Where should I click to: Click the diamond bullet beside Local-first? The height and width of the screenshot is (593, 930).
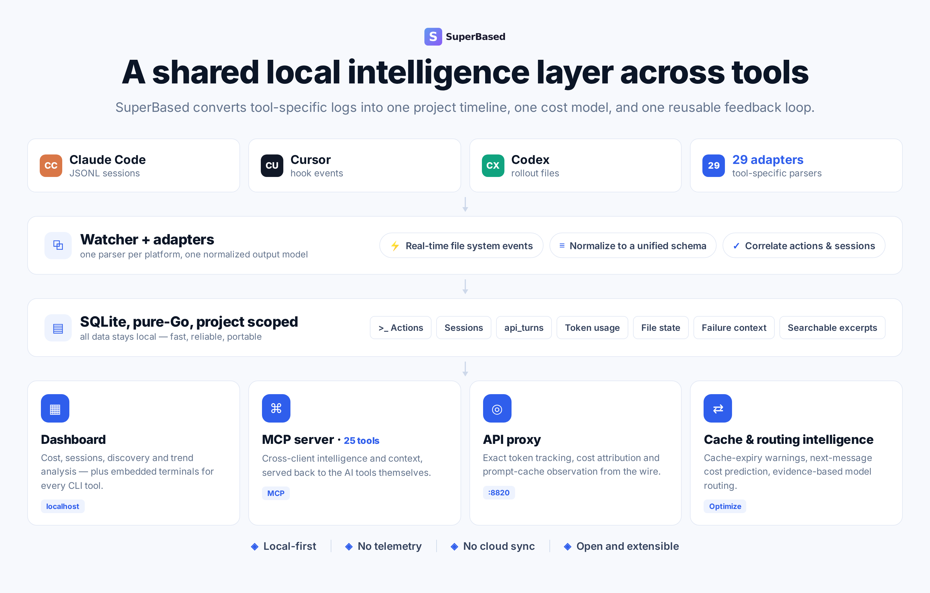pos(255,547)
